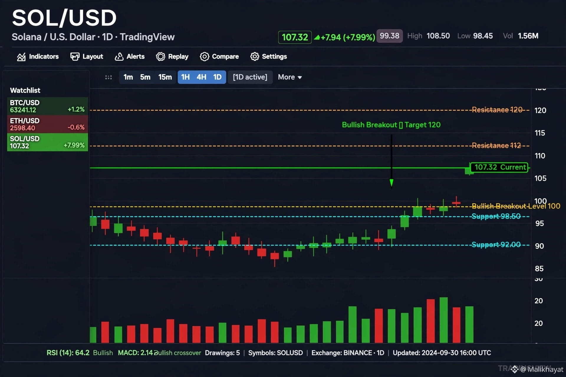Click the green up-triangle price change icon

point(317,37)
